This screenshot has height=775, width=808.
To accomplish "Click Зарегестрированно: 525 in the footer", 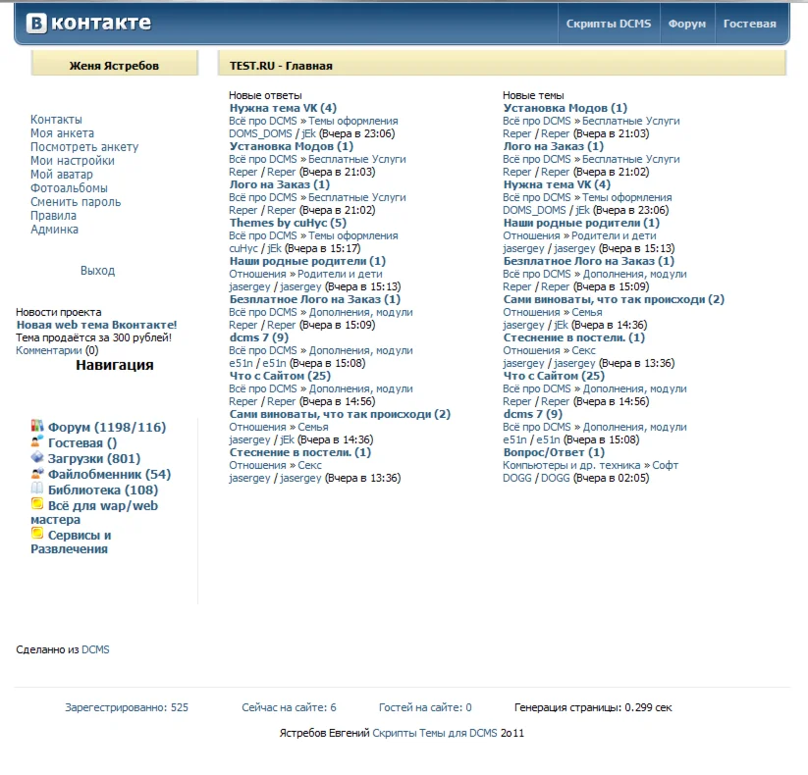I will [x=127, y=708].
